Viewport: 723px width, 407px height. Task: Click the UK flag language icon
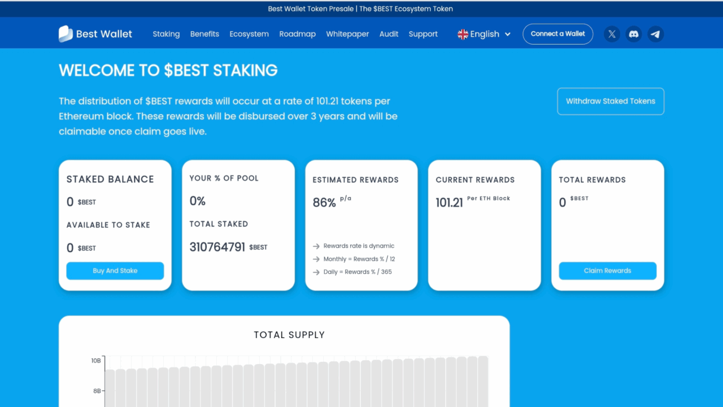463,34
